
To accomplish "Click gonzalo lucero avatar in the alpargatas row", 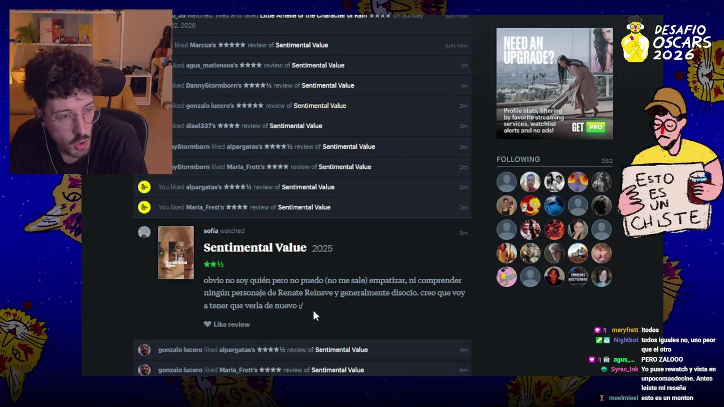I will [144, 349].
